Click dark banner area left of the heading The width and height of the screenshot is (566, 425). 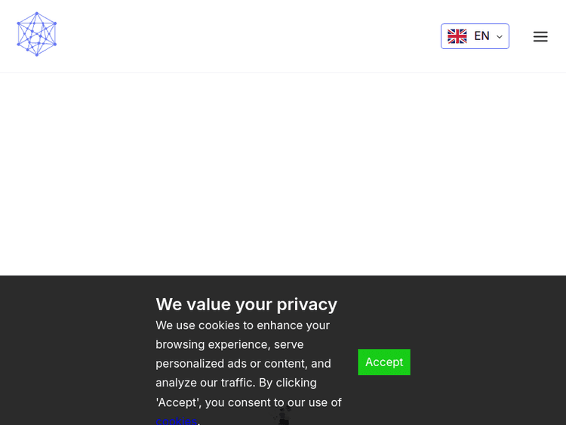point(75,347)
